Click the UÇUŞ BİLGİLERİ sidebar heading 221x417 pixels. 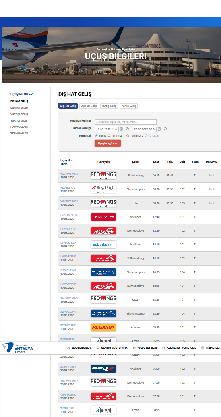click(22, 95)
